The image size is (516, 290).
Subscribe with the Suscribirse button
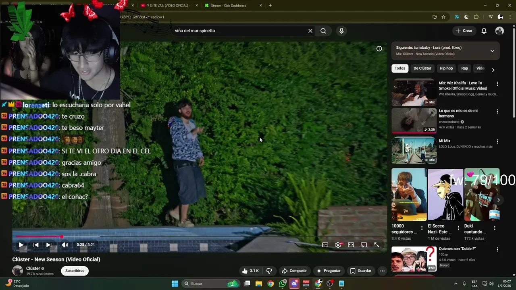click(x=75, y=271)
